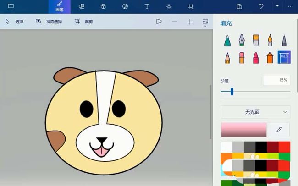Click the paste clipboard icon

click(x=239, y=7)
